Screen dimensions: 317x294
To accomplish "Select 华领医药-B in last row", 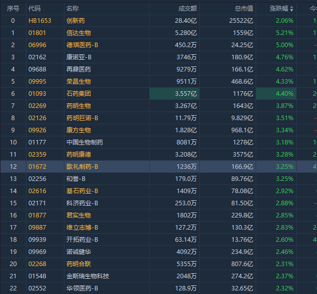I will 82,288.
